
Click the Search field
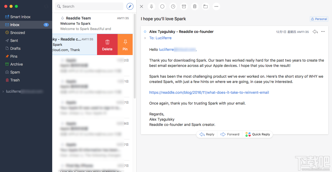pos(89,6)
